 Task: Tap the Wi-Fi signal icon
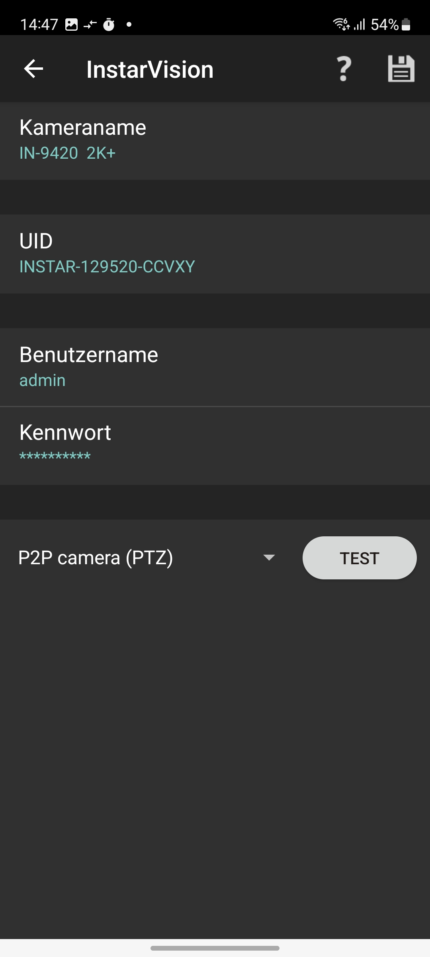point(341,24)
